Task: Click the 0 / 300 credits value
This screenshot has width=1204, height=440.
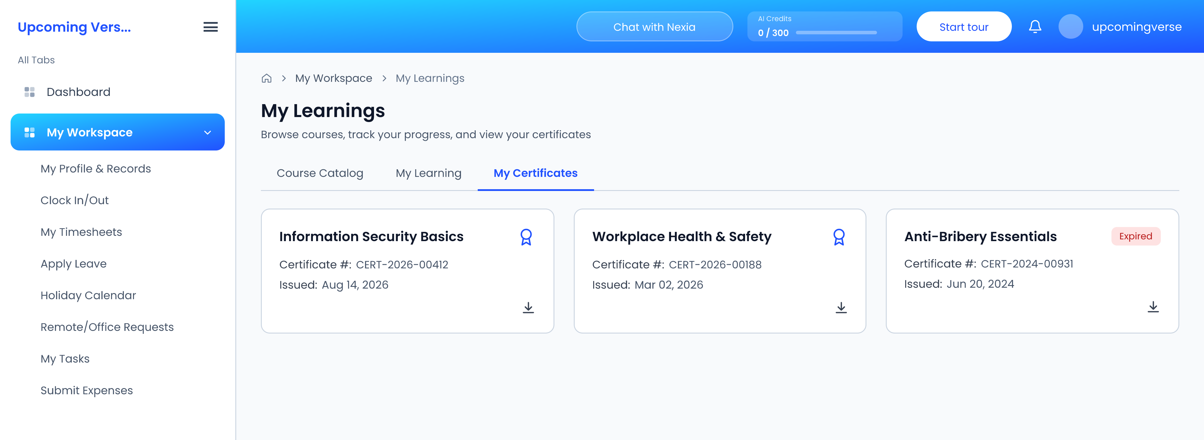Action: coord(773,33)
